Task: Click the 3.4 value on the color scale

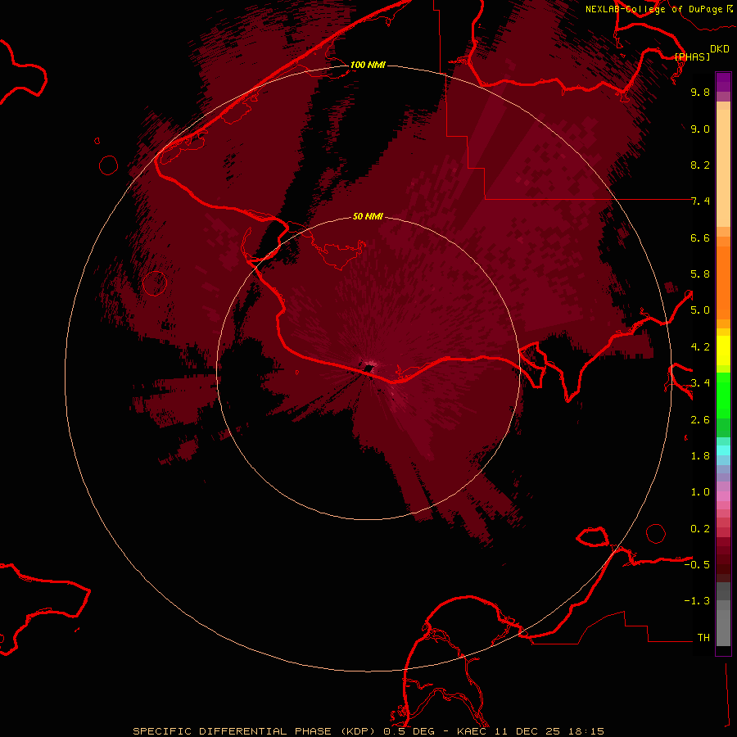Action: pos(700,383)
